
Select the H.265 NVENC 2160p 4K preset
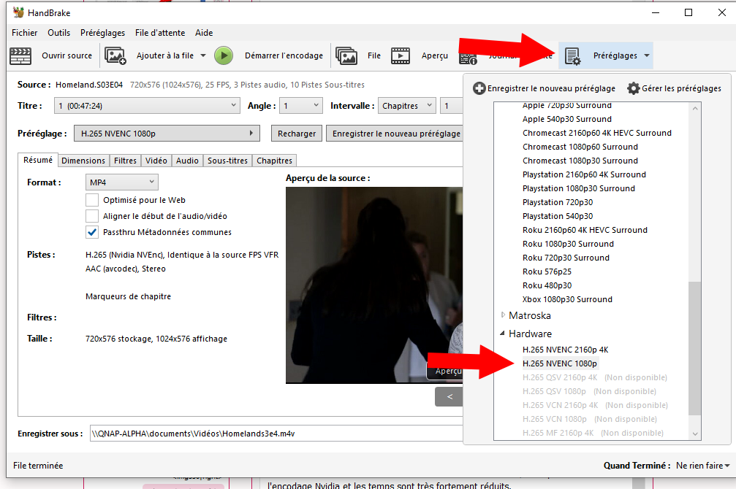(565, 350)
